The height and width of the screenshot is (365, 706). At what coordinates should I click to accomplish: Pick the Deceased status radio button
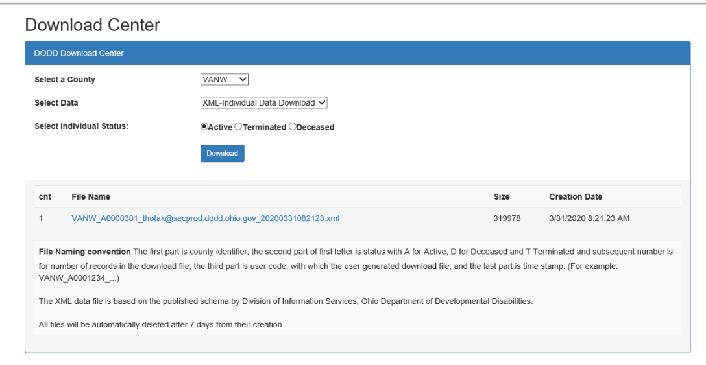(292, 127)
